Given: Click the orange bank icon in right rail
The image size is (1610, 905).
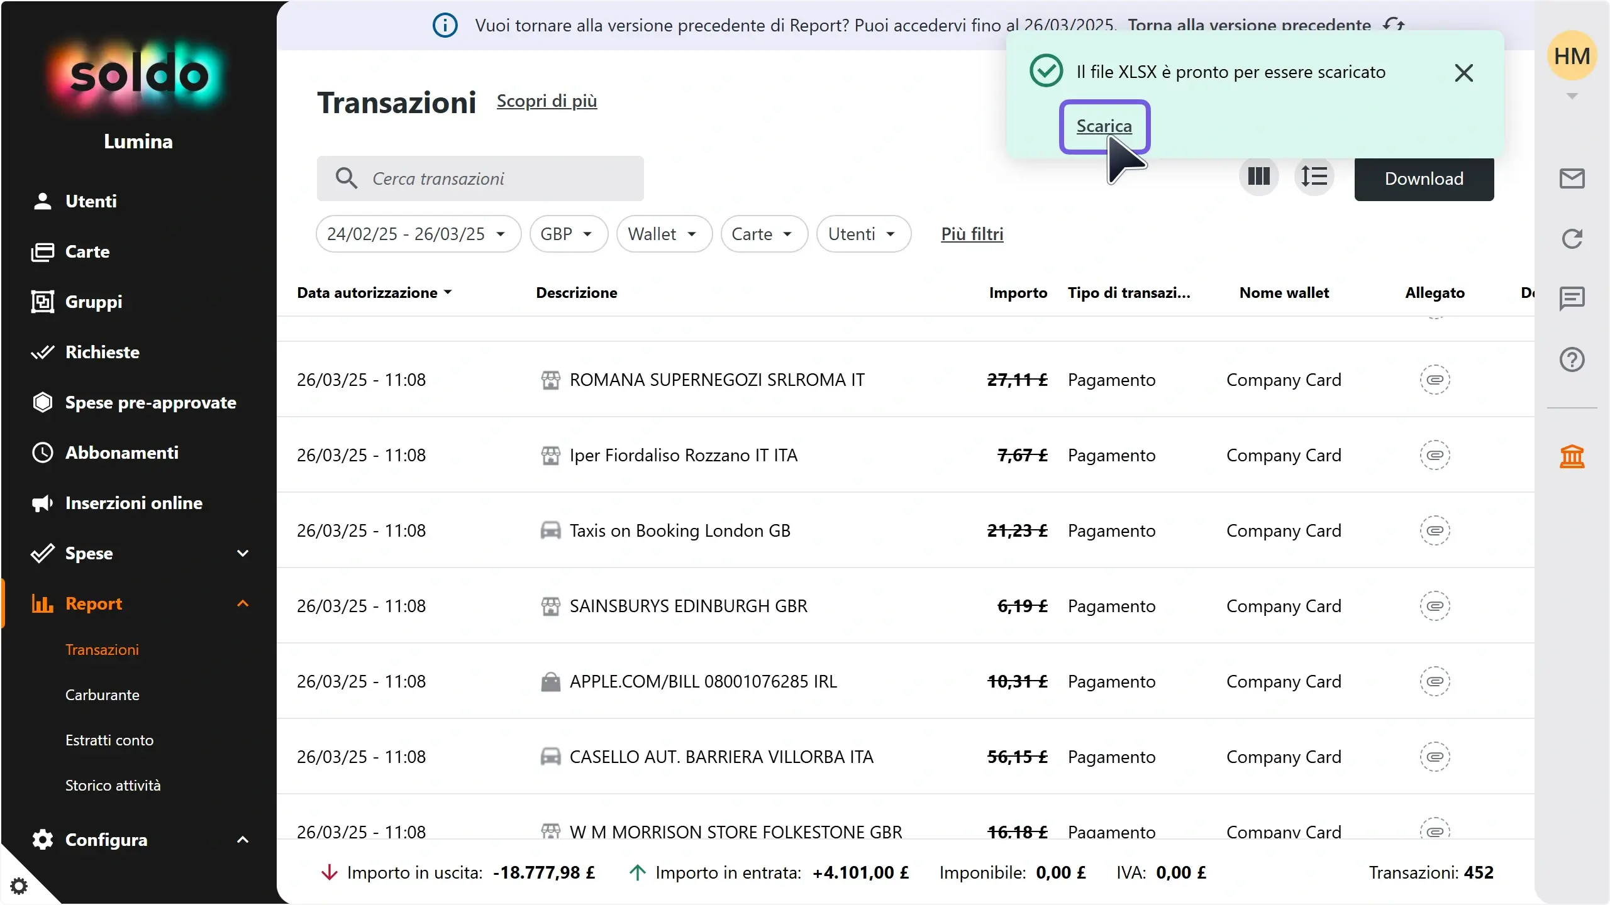Looking at the screenshot, I should coord(1572,456).
